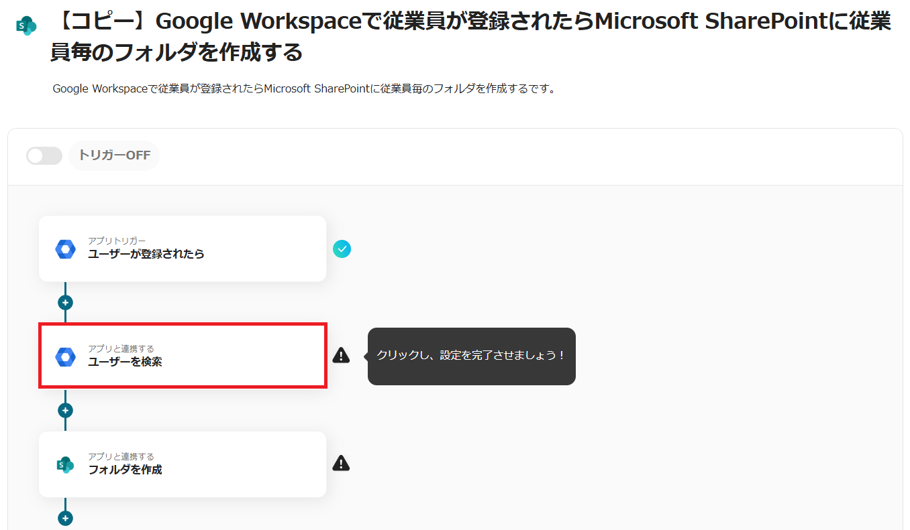Click the flow title starting with 【コピー】
This screenshot has width=910, height=530.
[x=470, y=37]
